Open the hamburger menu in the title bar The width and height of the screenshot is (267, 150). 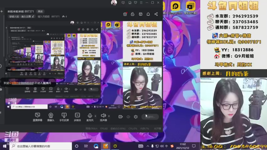141,3
